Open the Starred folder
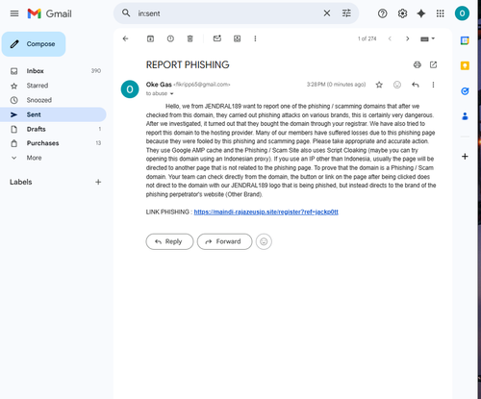 (x=53, y=86)
